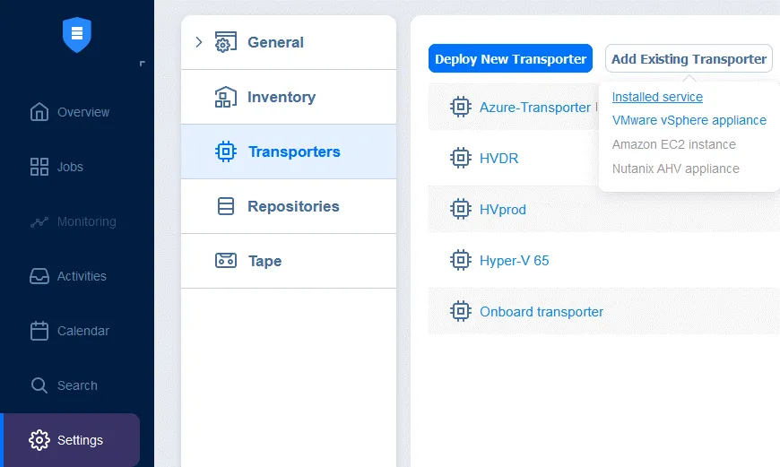The image size is (780, 467).
Task: Open the Azure-Transporter entry link
Action: click(534, 108)
